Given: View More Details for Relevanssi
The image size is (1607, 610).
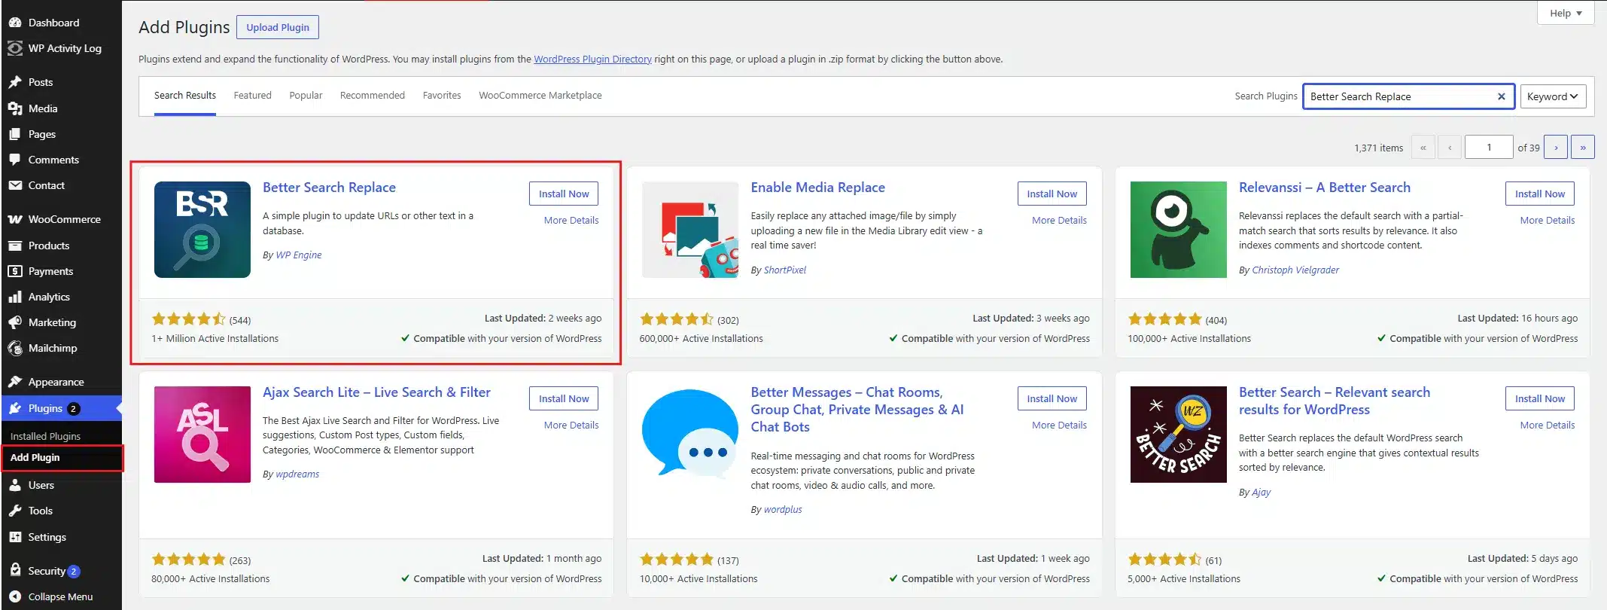Looking at the screenshot, I should coord(1547,220).
